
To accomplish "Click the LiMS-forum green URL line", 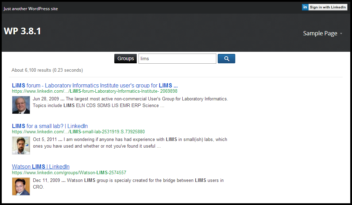I will pos(95,91).
